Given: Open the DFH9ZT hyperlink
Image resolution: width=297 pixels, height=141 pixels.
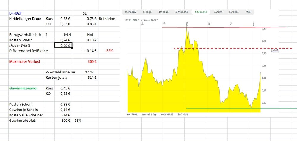Looking at the screenshot, I should pos(15,13).
